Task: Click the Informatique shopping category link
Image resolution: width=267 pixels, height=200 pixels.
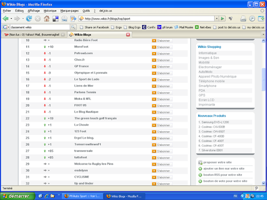Action: pyautogui.click(x=208, y=53)
